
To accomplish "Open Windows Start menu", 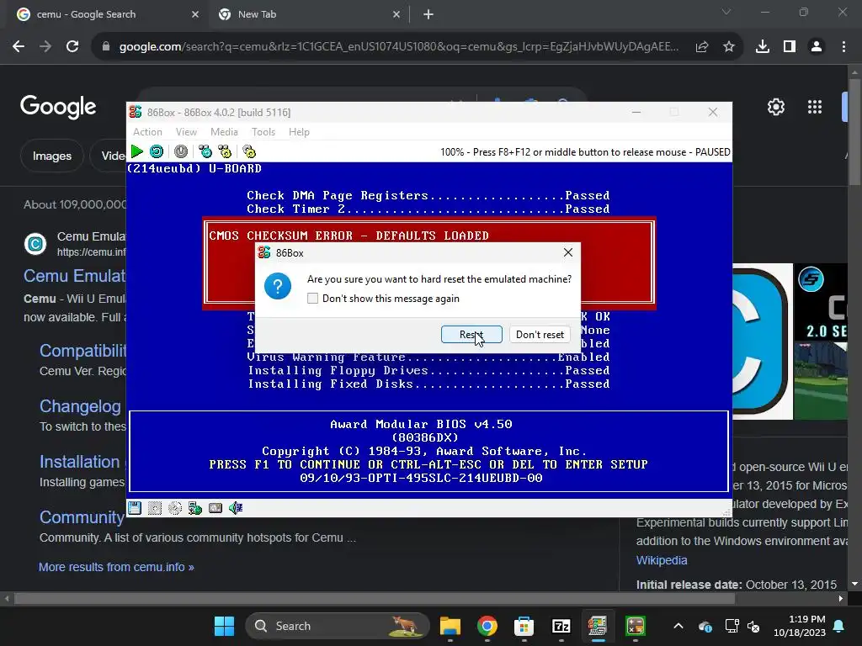I will point(224,626).
